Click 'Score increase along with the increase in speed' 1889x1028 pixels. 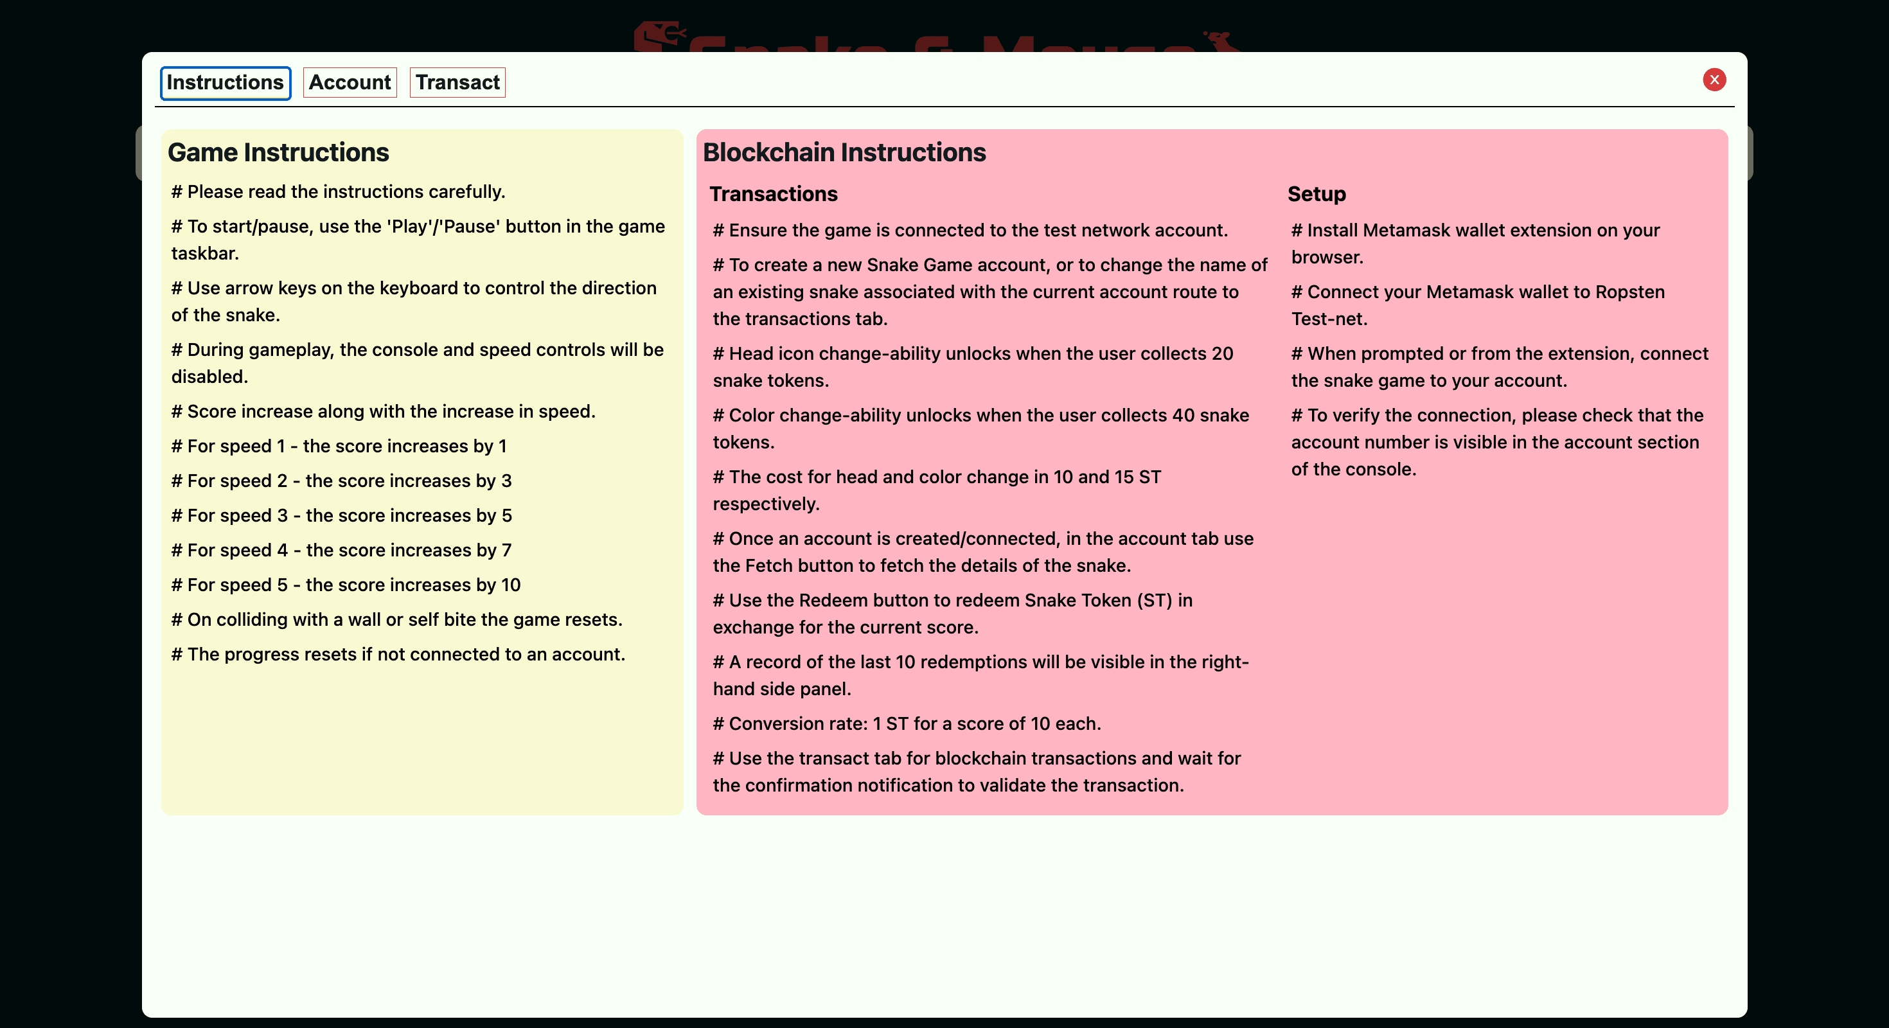pyautogui.click(x=384, y=411)
